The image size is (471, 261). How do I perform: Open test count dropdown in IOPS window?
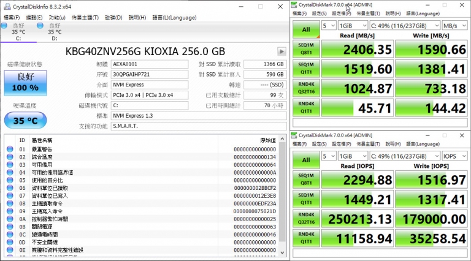(329, 156)
